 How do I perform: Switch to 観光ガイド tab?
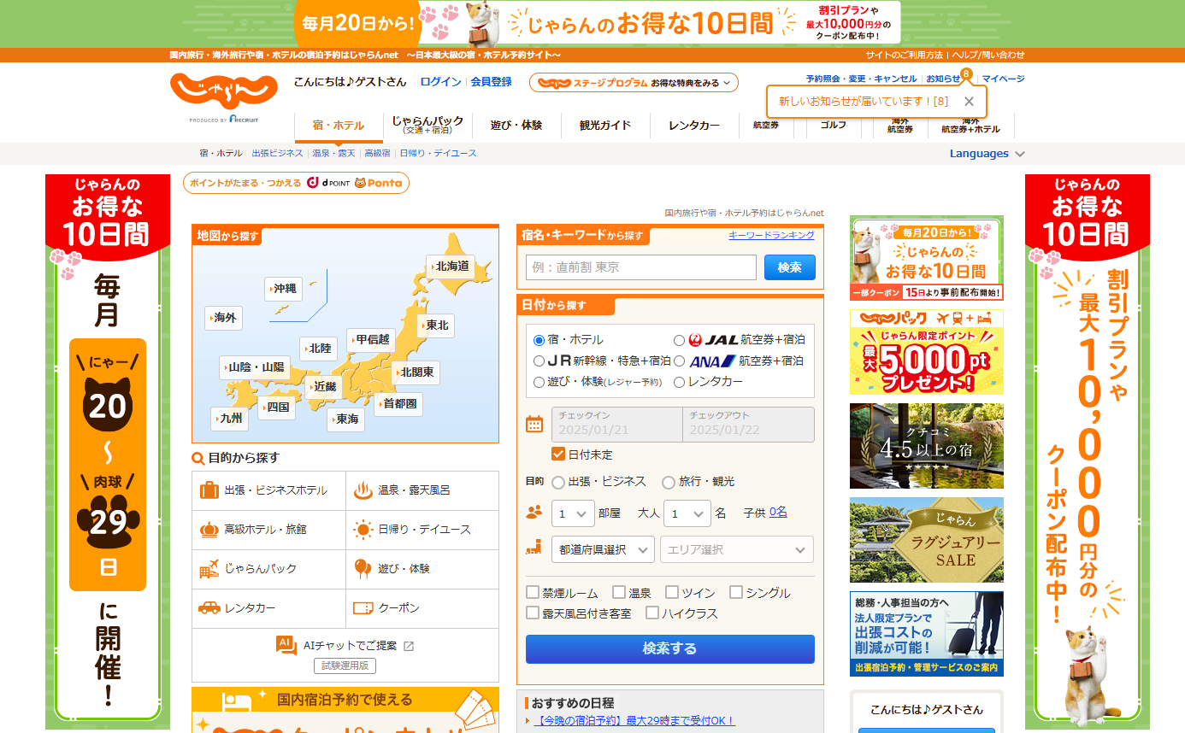point(605,126)
